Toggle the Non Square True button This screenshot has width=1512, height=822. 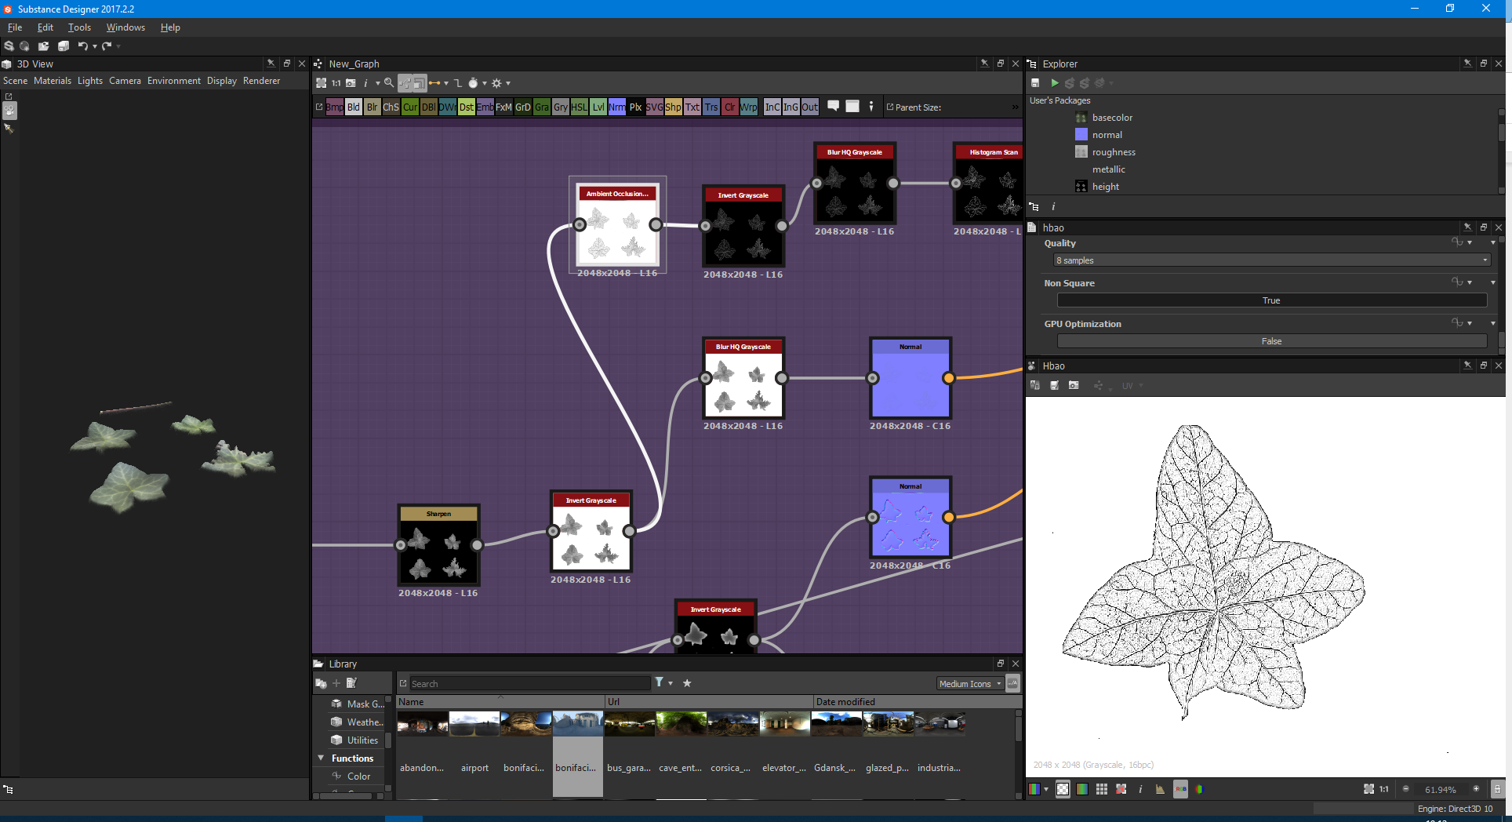pos(1270,300)
